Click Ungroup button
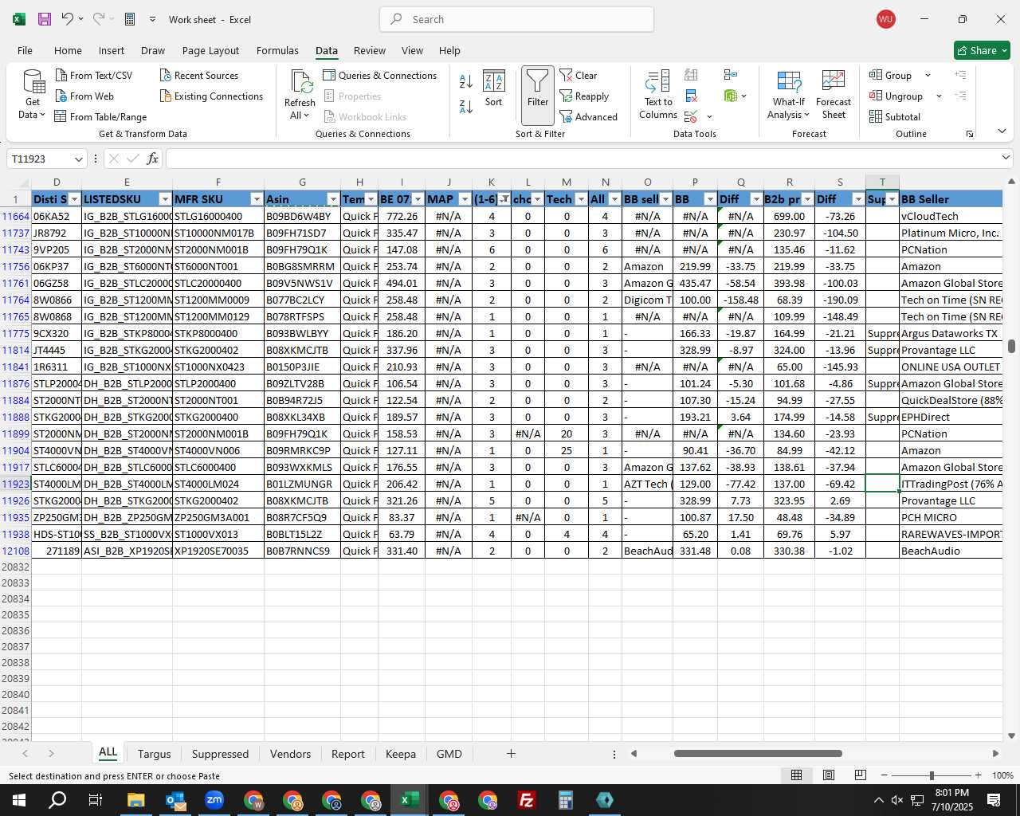 896,96
